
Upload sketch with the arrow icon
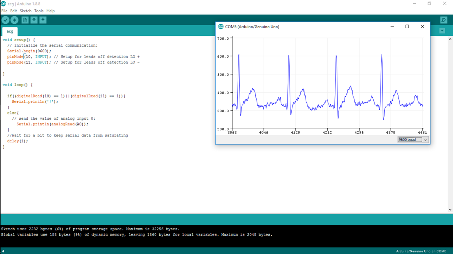pyautogui.click(x=14, y=20)
